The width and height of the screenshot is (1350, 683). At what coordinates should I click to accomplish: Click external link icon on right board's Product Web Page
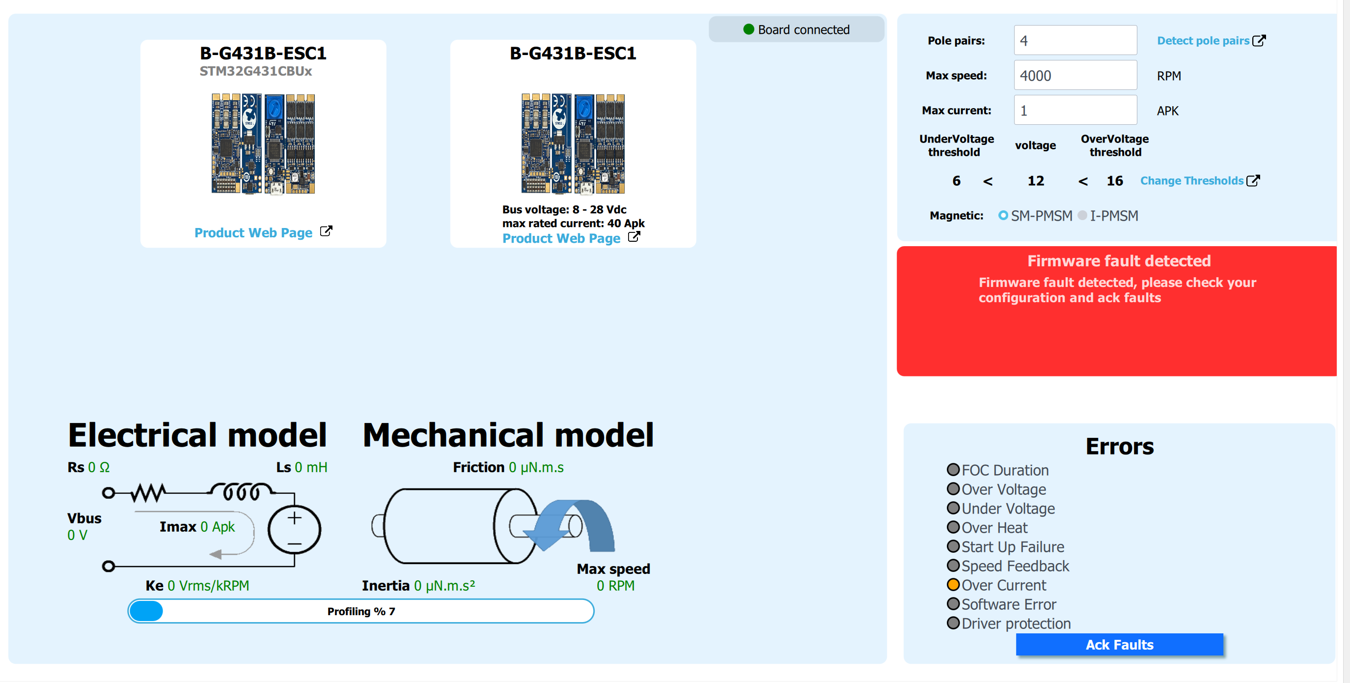(634, 236)
